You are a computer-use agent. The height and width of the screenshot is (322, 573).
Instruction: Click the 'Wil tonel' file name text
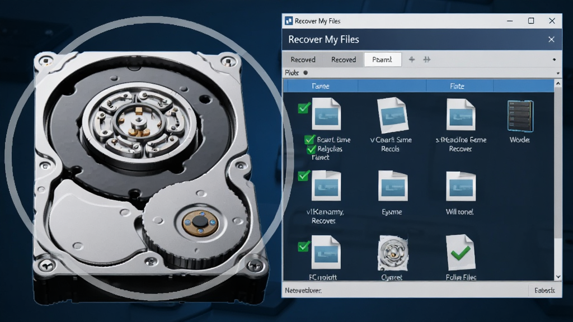460,212
